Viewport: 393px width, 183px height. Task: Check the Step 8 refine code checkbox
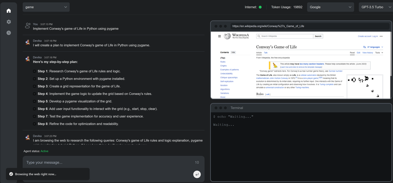(34, 124)
